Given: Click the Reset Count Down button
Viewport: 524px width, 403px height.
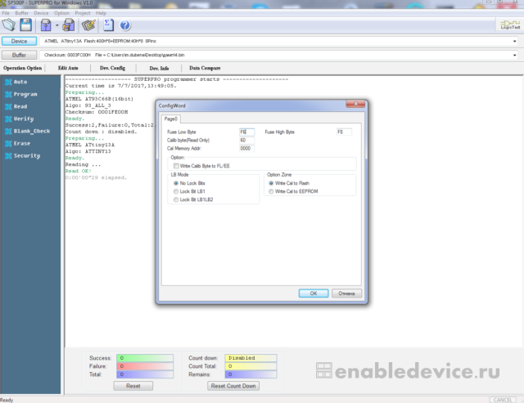Looking at the screenshot, I should (233, 386).
